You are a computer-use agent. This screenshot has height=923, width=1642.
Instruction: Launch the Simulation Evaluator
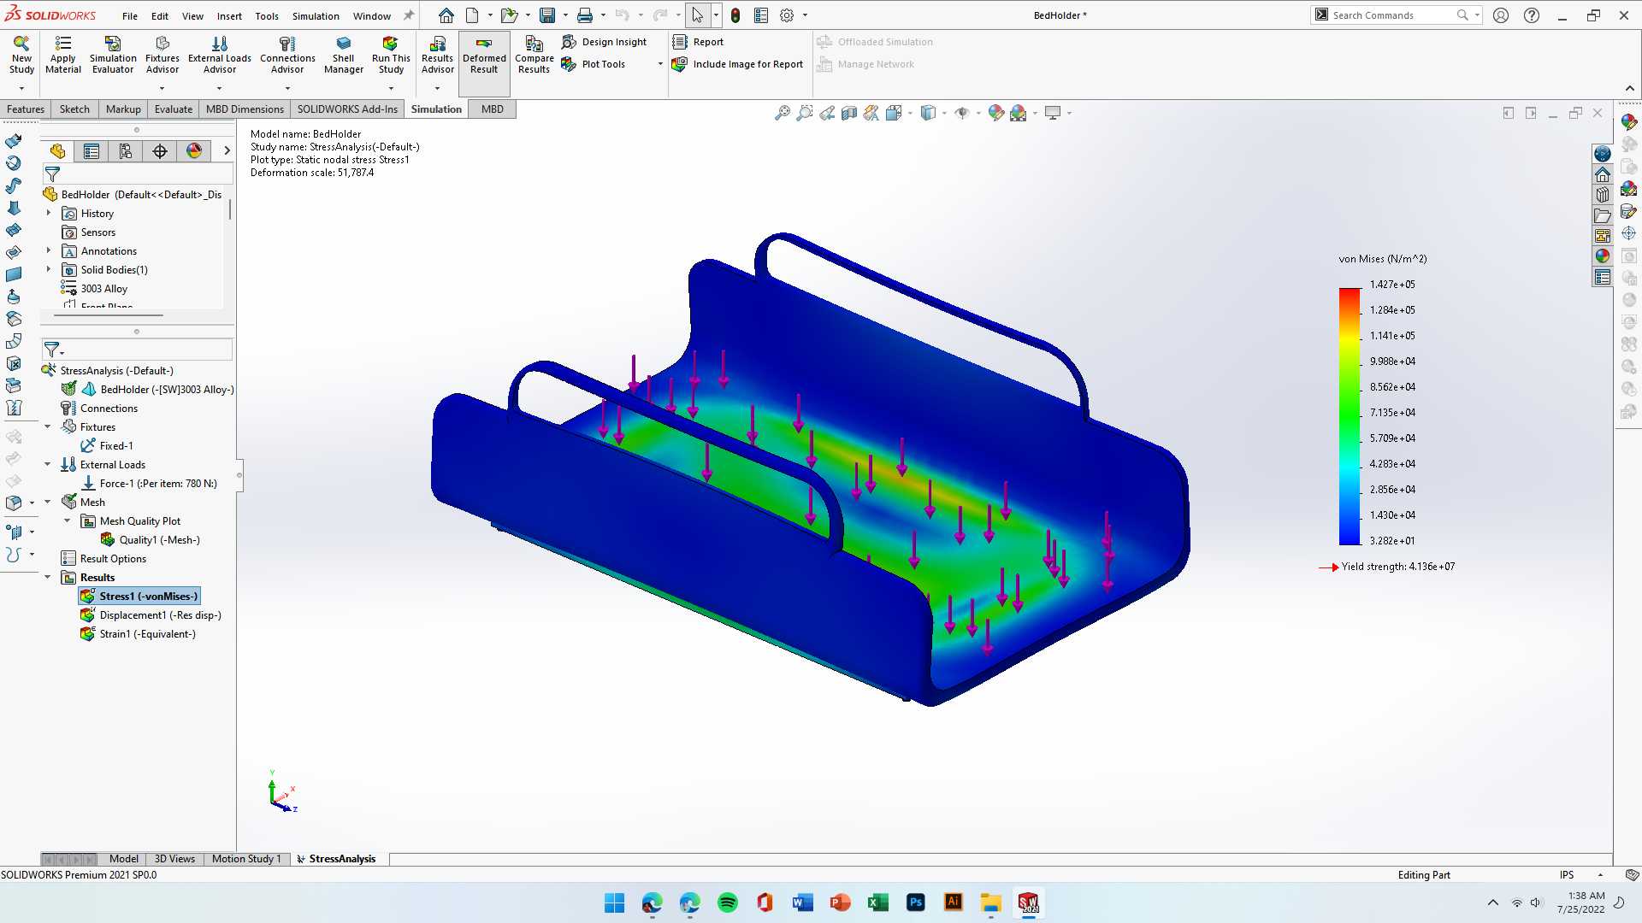click(113, 56)
